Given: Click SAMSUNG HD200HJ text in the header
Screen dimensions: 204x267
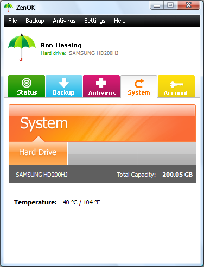Looking at the screenshot, I should click(93, 53).
